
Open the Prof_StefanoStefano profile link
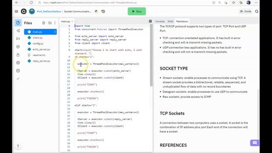click(x=49, y=11)
